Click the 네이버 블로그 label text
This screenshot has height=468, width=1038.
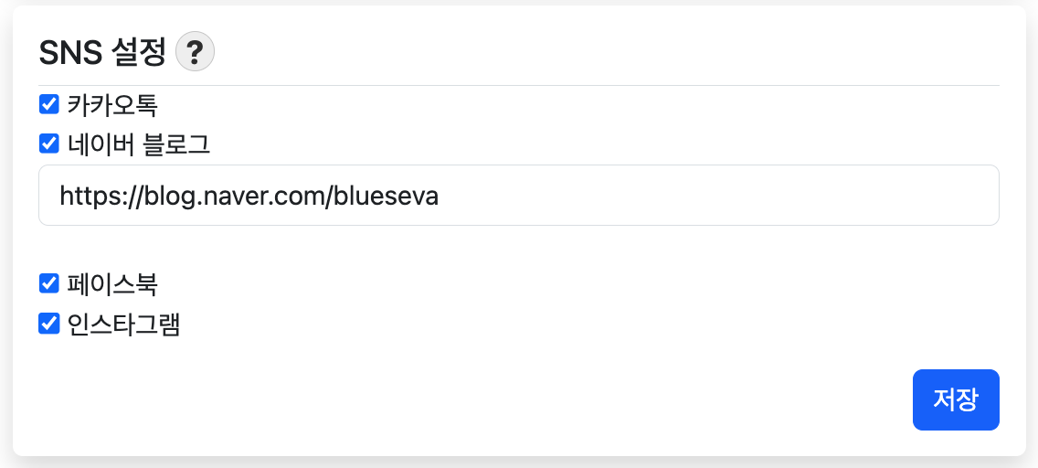[139, 144]
